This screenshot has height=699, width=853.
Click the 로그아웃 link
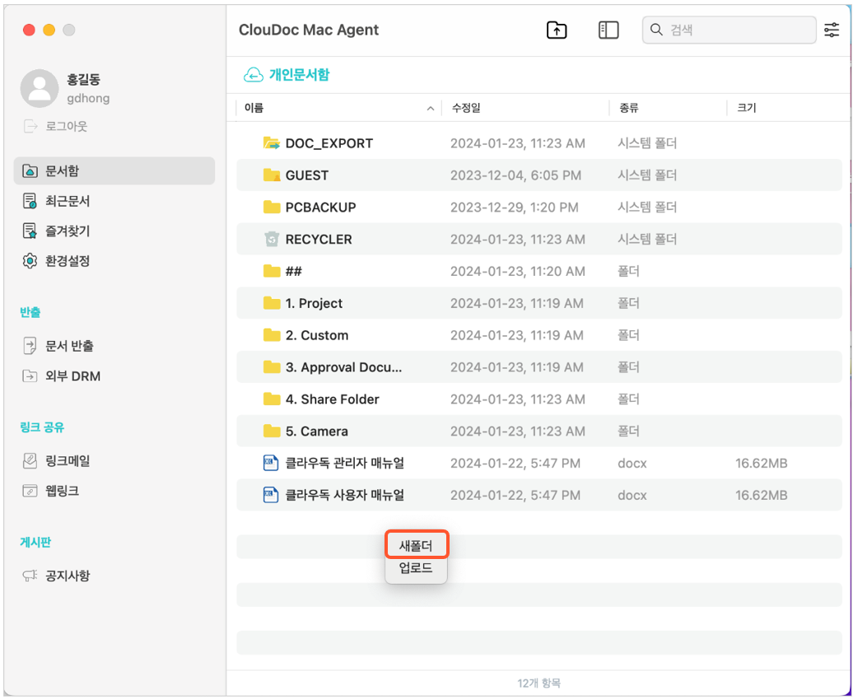[x=67, y=126]
